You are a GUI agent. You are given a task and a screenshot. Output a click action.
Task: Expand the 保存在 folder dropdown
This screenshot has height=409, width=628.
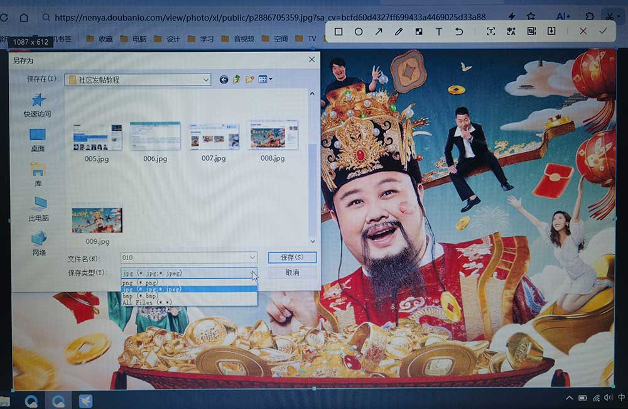pos(206,80)
